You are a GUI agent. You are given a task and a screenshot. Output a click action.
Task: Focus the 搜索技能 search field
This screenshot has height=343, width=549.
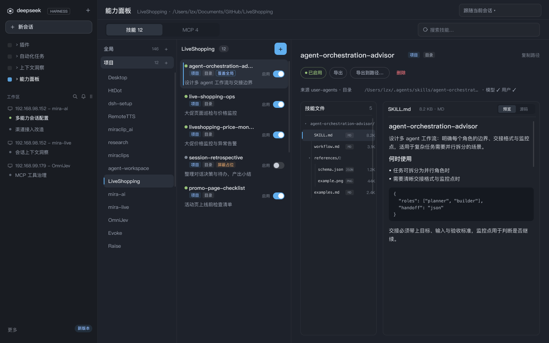479,30
